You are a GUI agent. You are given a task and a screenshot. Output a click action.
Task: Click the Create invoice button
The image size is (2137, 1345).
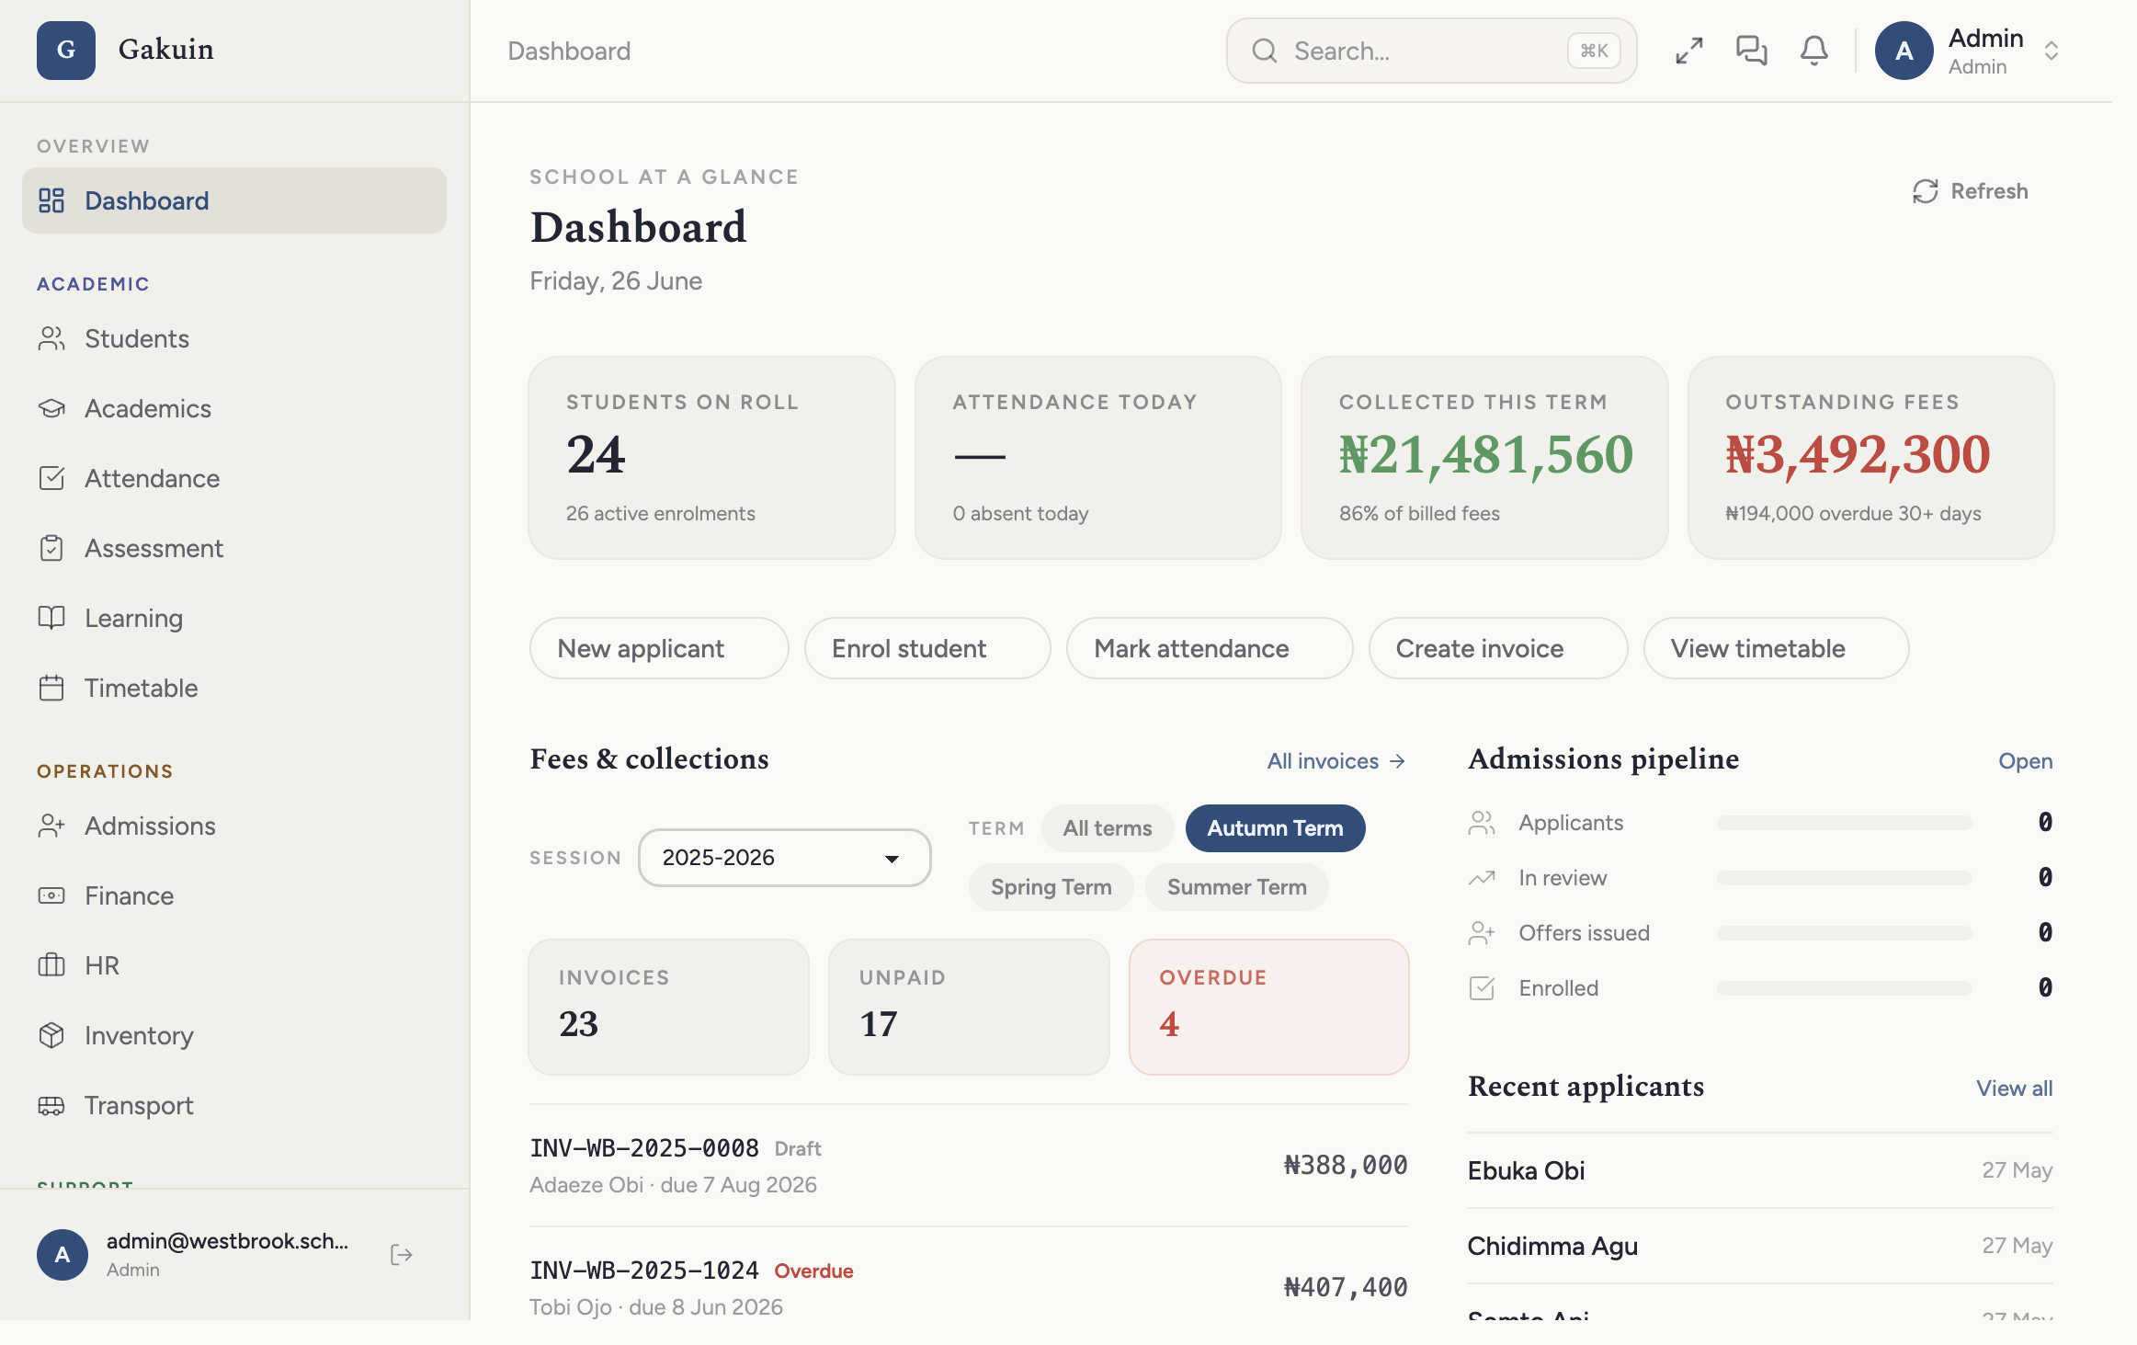[1498, 648]
